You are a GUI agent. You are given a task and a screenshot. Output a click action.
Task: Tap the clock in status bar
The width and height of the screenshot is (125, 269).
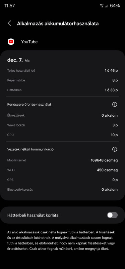(x=10, y=6)
